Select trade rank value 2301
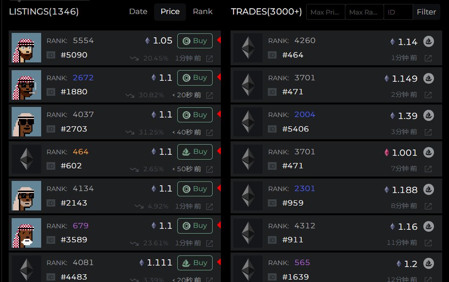This screenshot has height=282, width=449. [305, 189]
